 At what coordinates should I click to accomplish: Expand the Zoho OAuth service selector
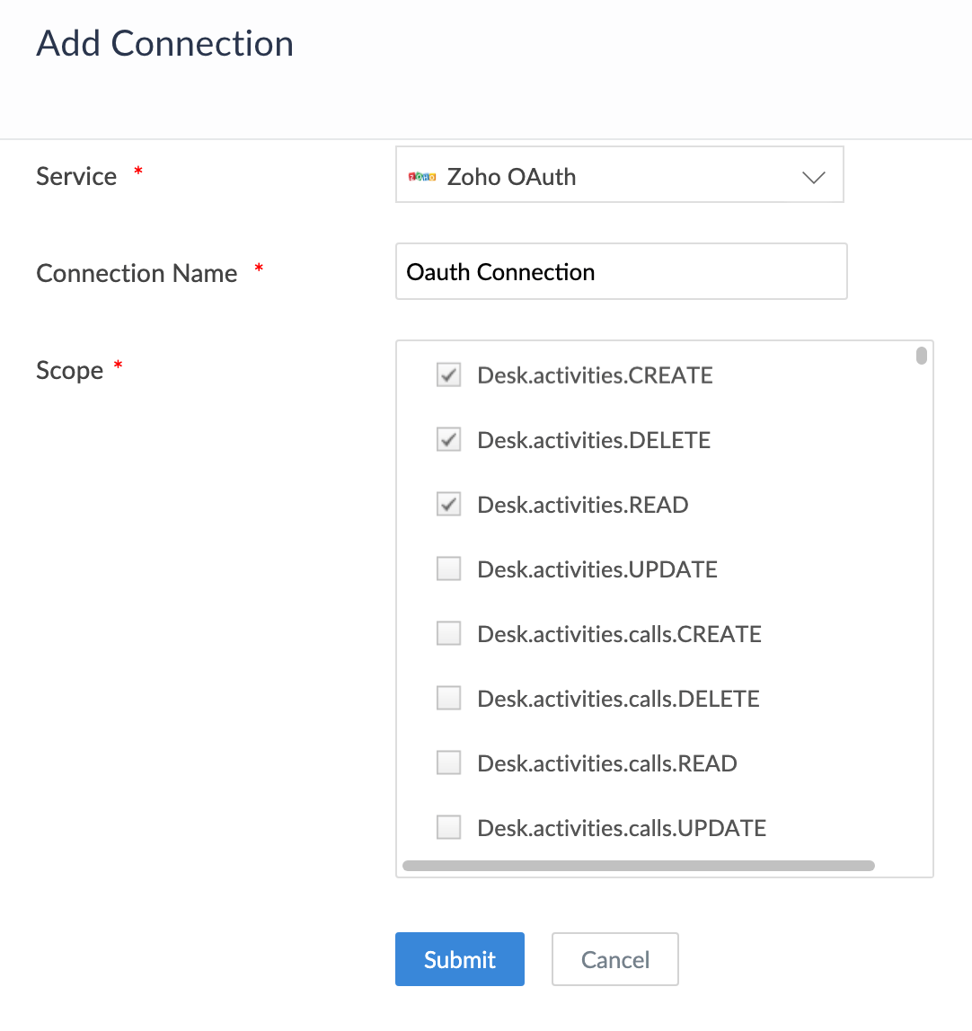pyautogui.click(x=813, y=177)
